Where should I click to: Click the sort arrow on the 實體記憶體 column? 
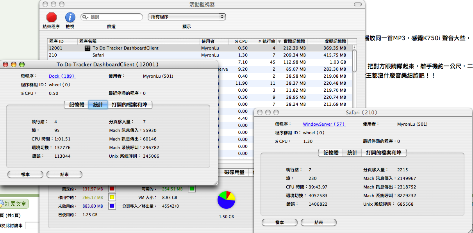[279, 41]
